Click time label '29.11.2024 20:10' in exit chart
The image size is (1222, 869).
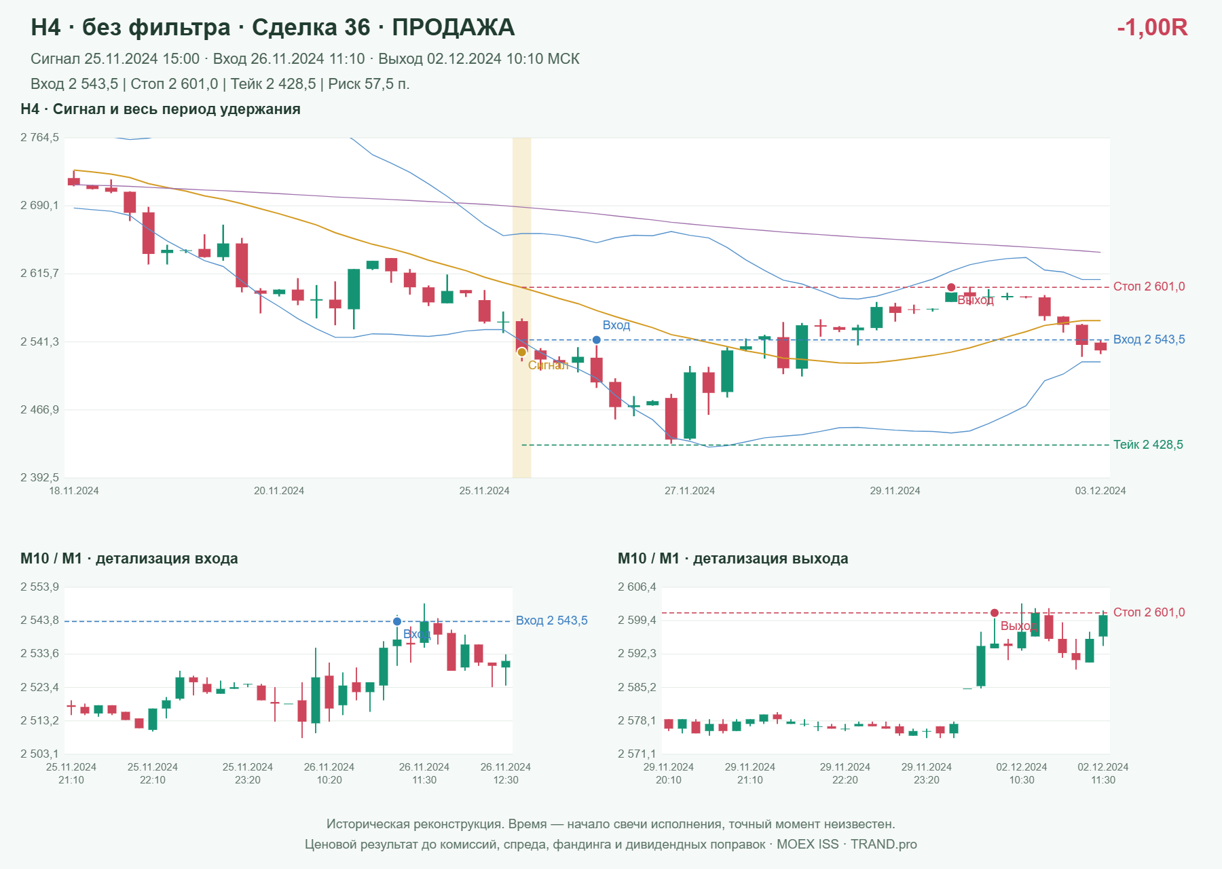pos(669,773)
